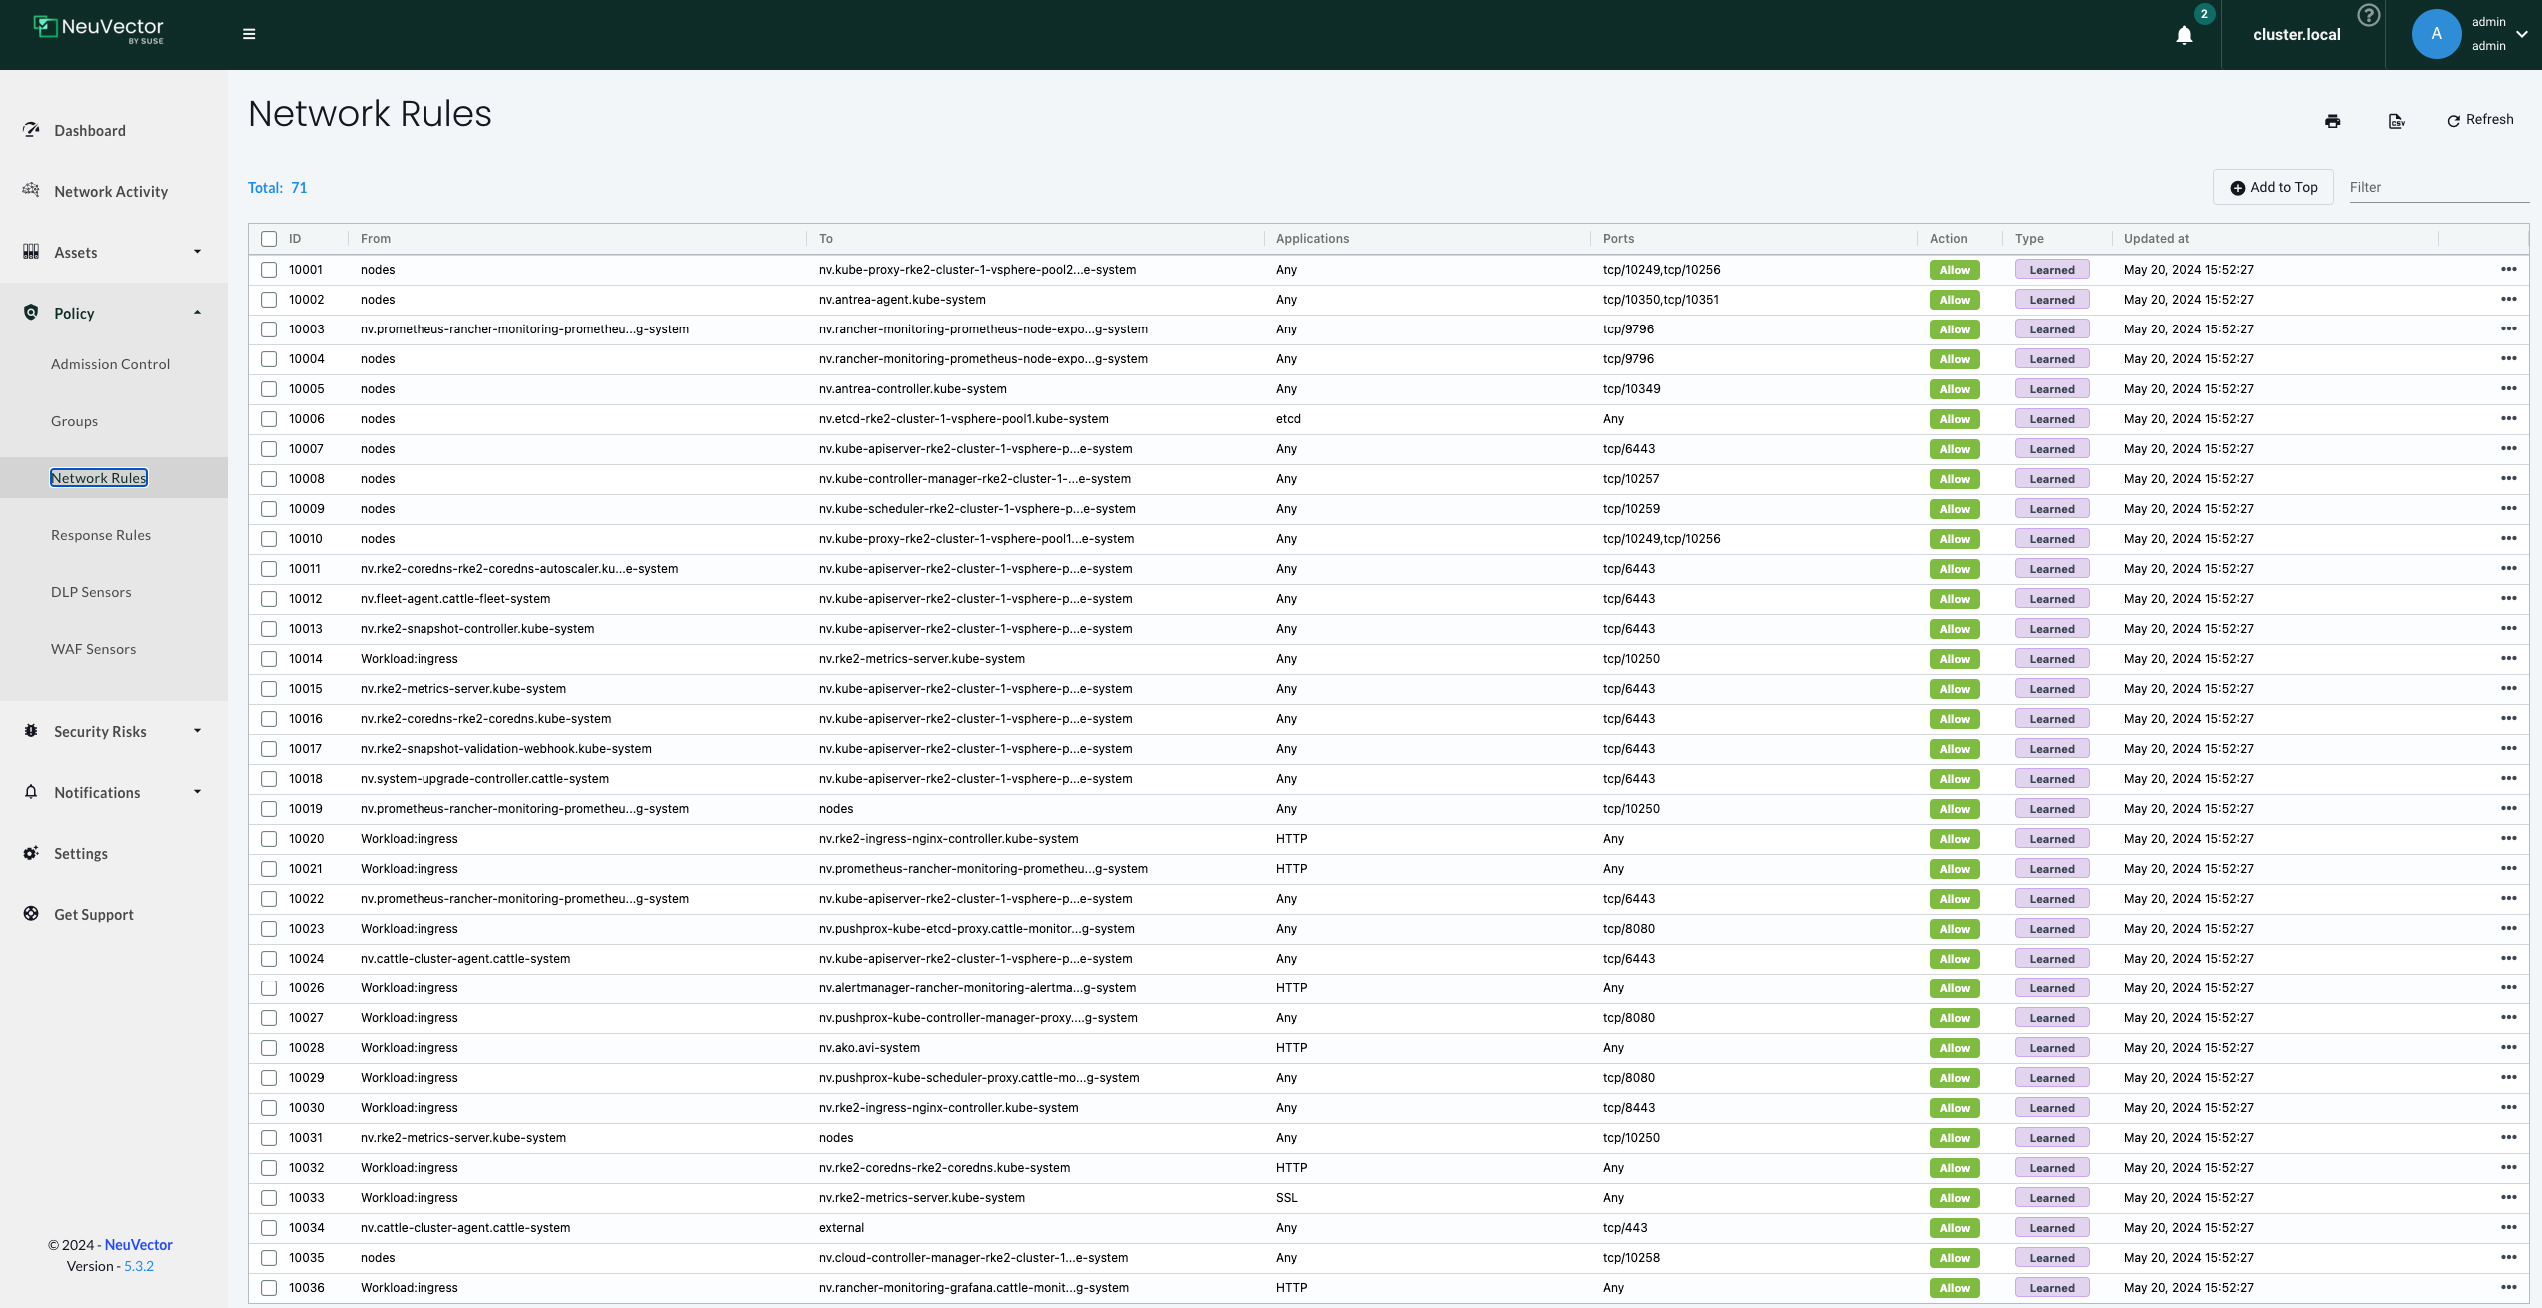Check the box for rule 10019
Viewport: 2542px width, 1308px height.
(x=269, y=809)
